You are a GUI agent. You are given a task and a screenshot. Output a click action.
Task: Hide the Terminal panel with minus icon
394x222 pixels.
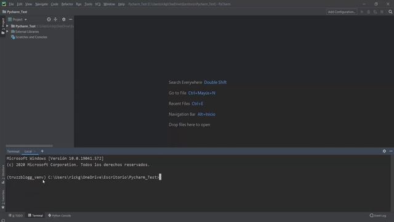pyautogui.click(x=391, y=151)
